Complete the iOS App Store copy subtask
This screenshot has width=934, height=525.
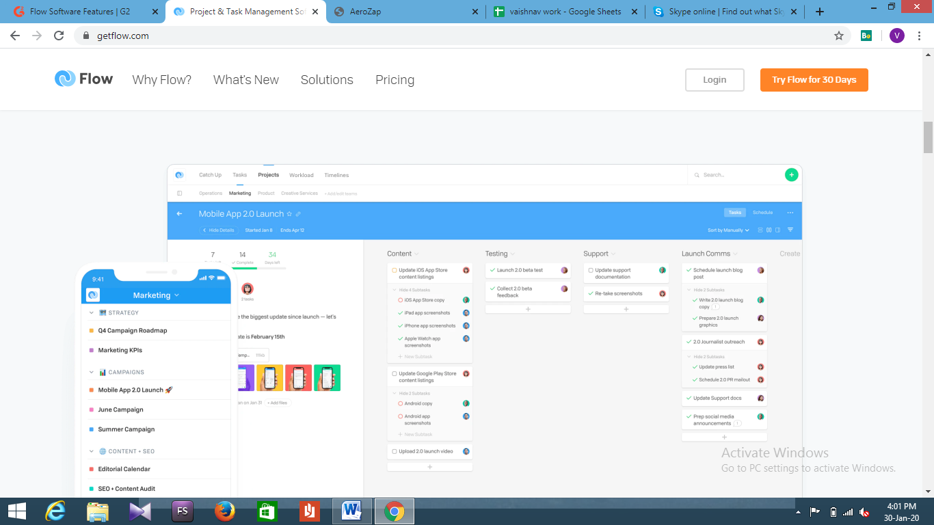(400, 300)
